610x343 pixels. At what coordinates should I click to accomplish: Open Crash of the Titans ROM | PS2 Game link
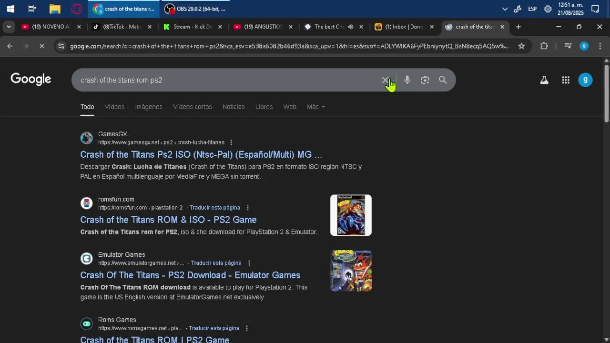point(155,339)
